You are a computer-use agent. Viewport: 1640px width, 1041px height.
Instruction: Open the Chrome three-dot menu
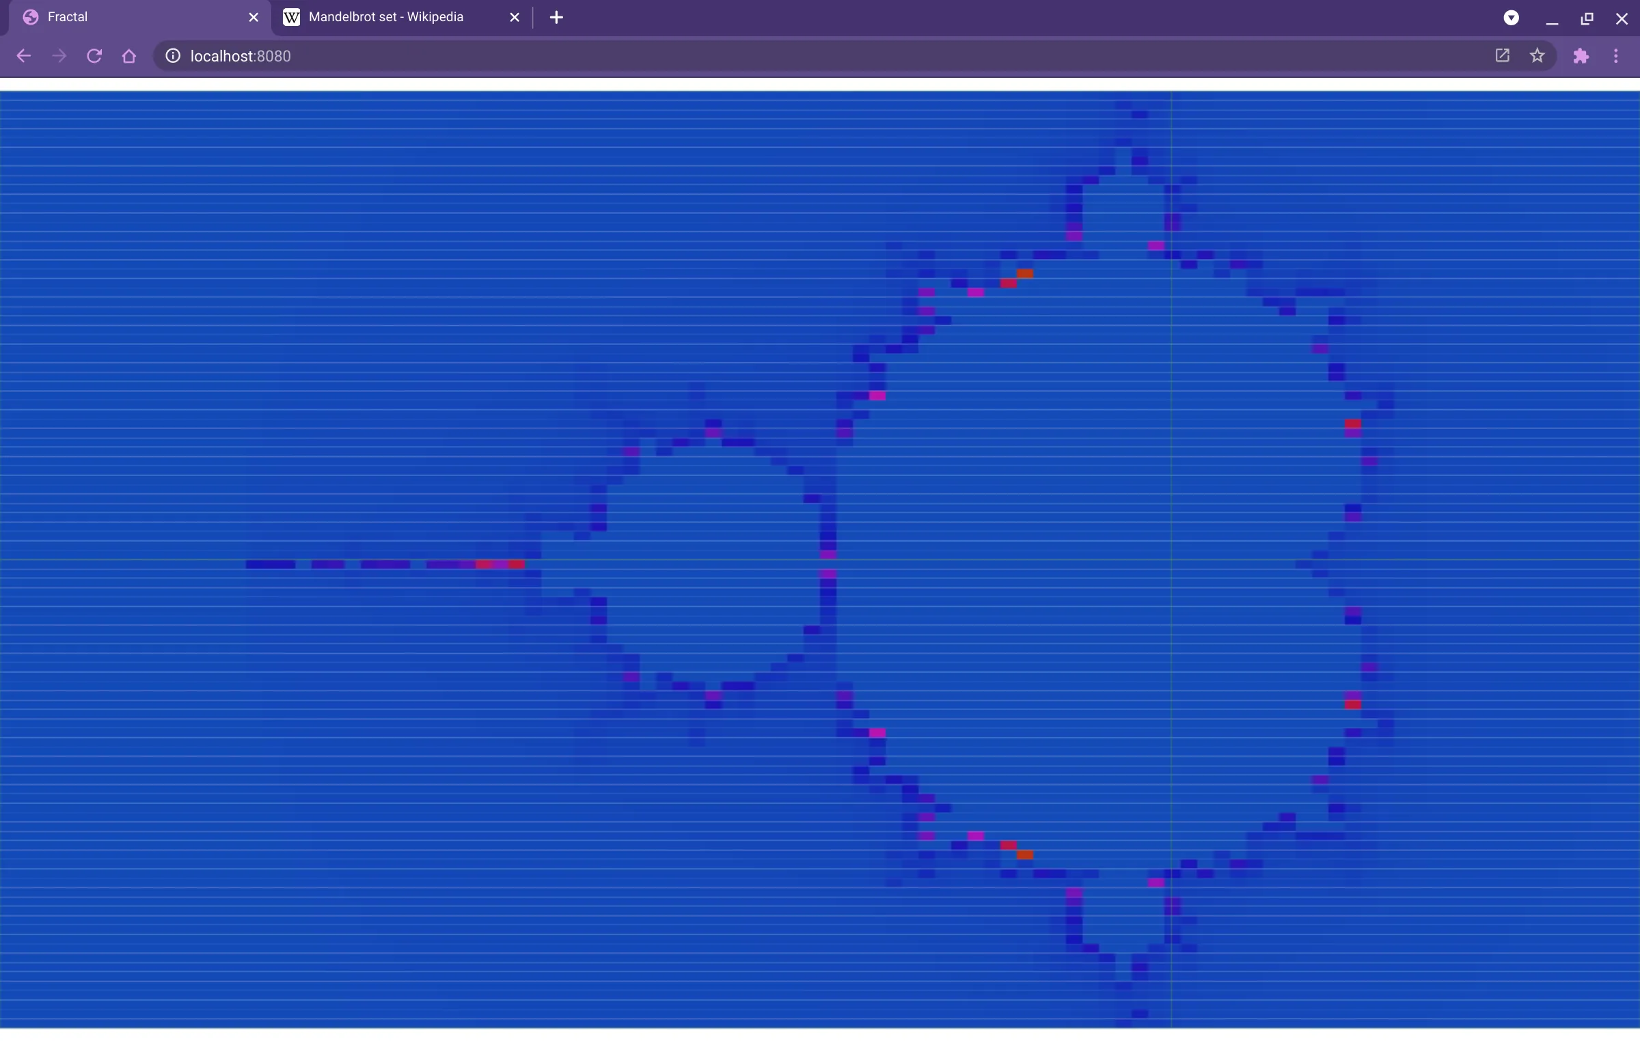click(x=1616, y=56)
